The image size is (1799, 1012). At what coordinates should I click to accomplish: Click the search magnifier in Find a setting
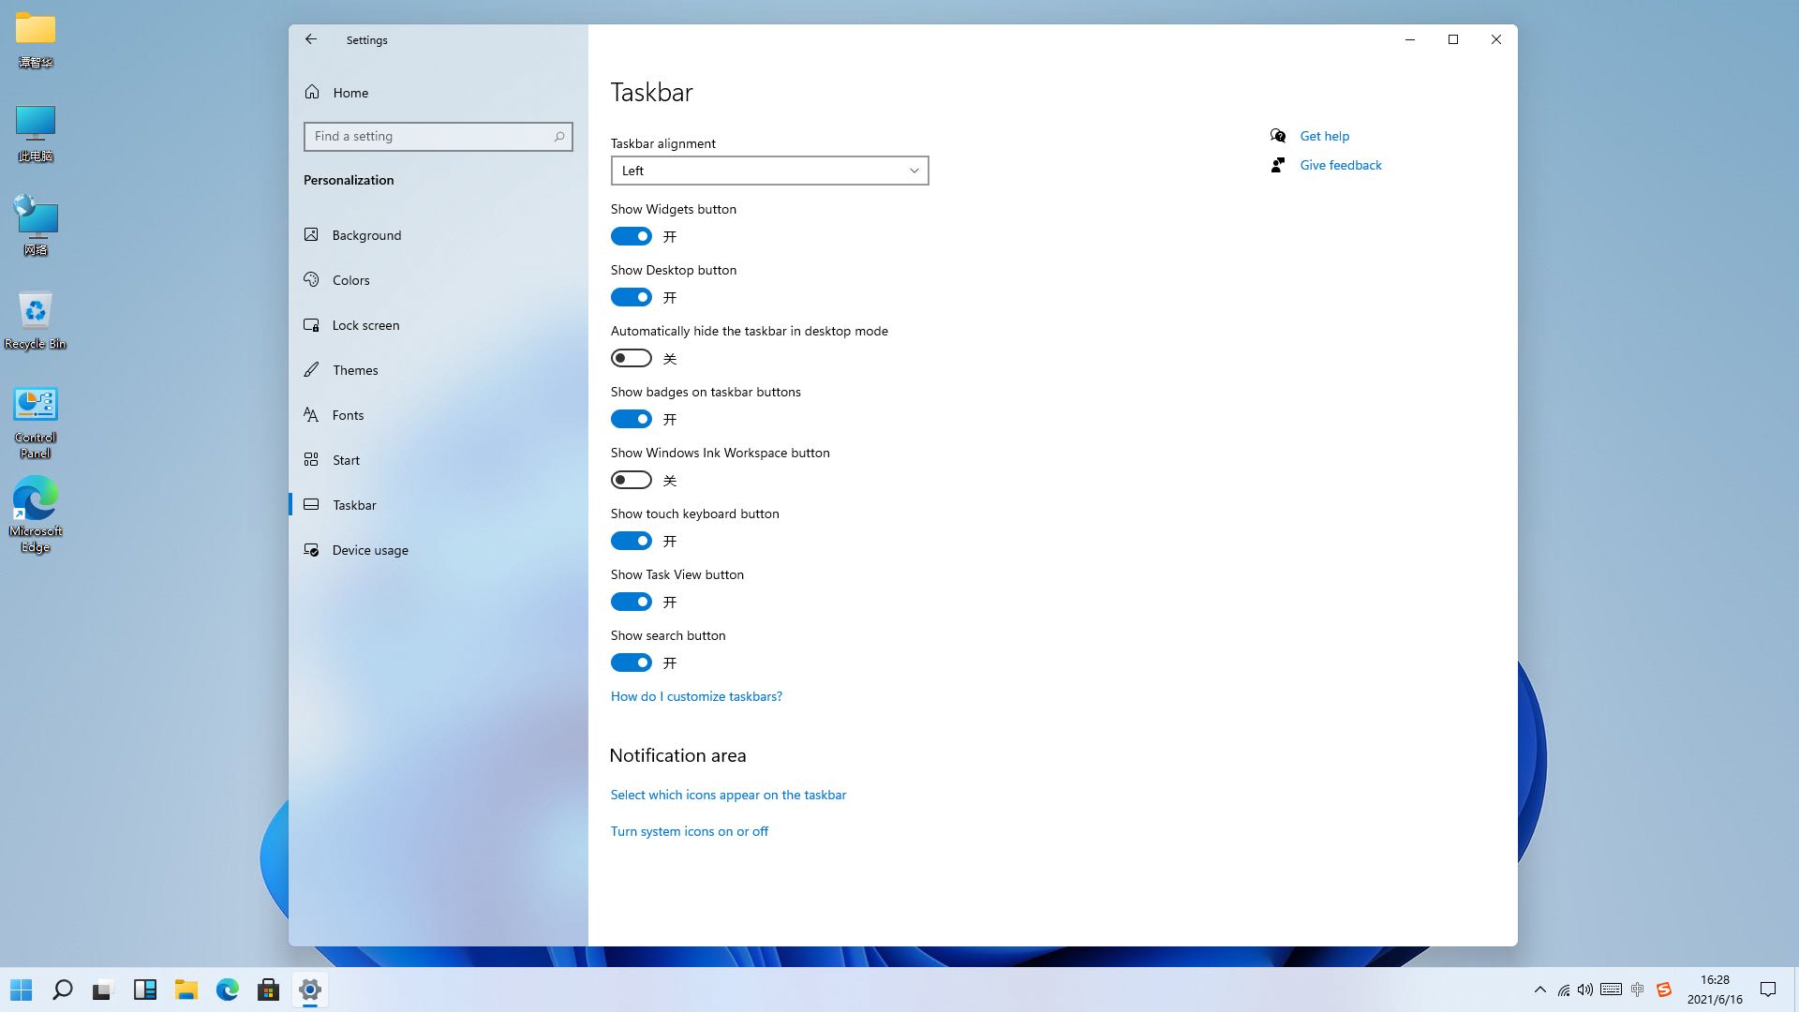coord(559,137)
